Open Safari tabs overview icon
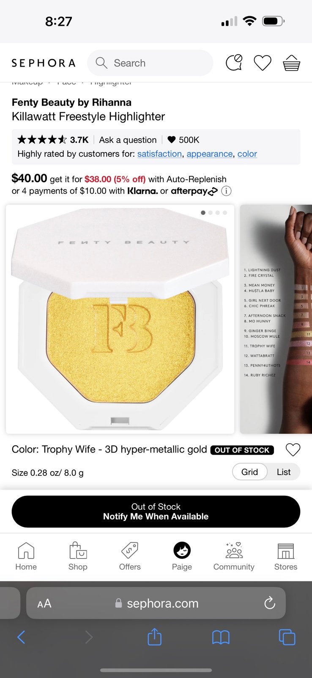The image size is (312, 678). point(287,637)
